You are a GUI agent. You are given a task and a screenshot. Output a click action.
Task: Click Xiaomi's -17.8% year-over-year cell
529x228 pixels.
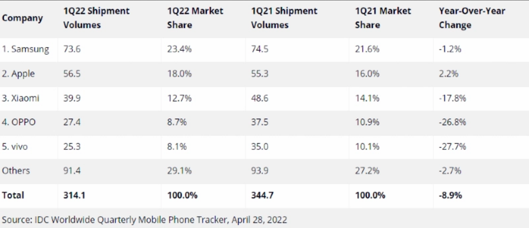click(x=452, y=98)
